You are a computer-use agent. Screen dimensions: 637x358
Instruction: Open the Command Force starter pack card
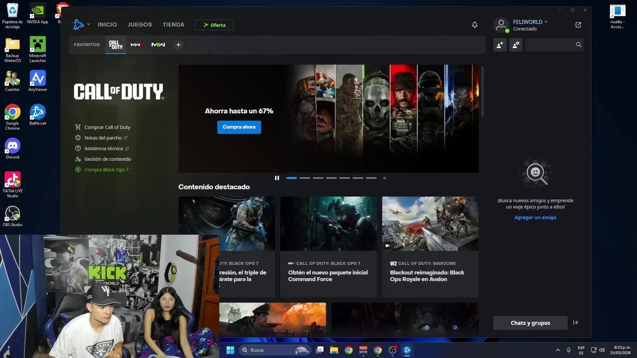[328, 247]
